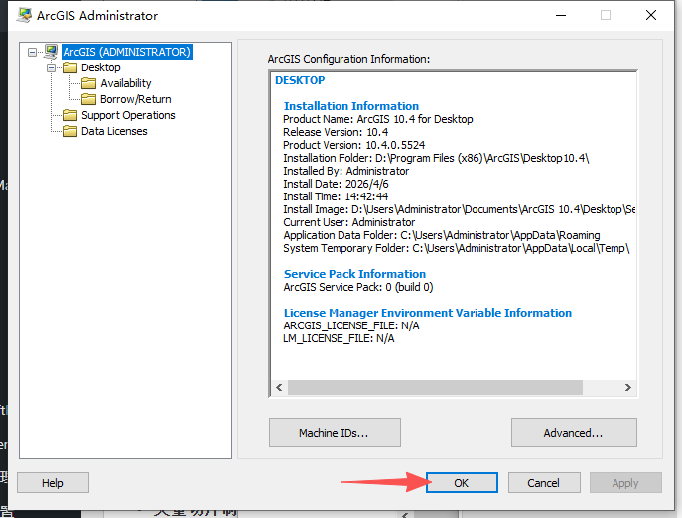
Task: Open the Advanced settings
Action: pyautogui.click(x=573, y=433)
